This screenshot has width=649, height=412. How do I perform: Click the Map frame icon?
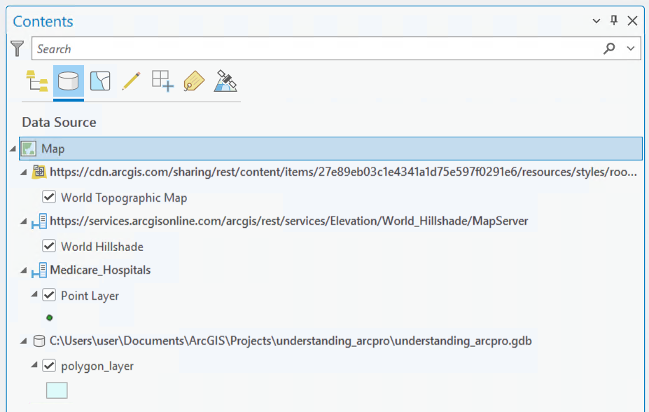coord(29,149)
